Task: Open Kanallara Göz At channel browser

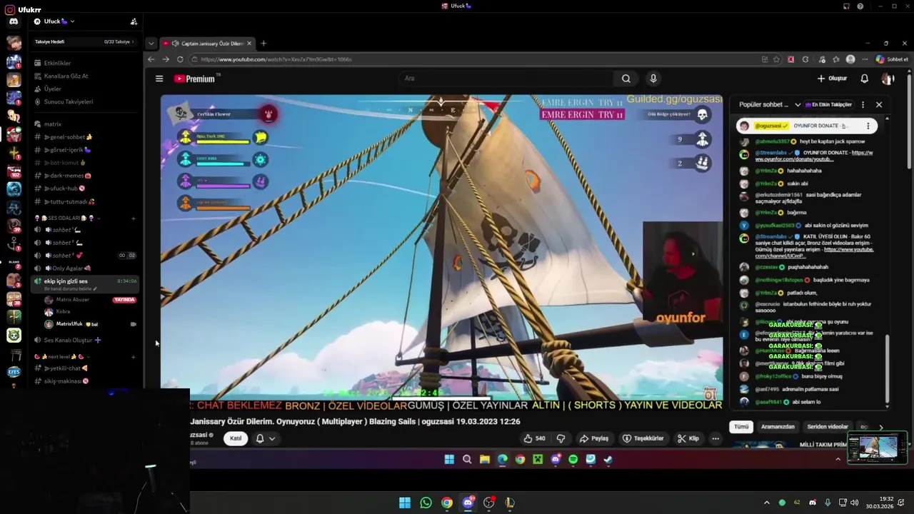Action: 66,76
